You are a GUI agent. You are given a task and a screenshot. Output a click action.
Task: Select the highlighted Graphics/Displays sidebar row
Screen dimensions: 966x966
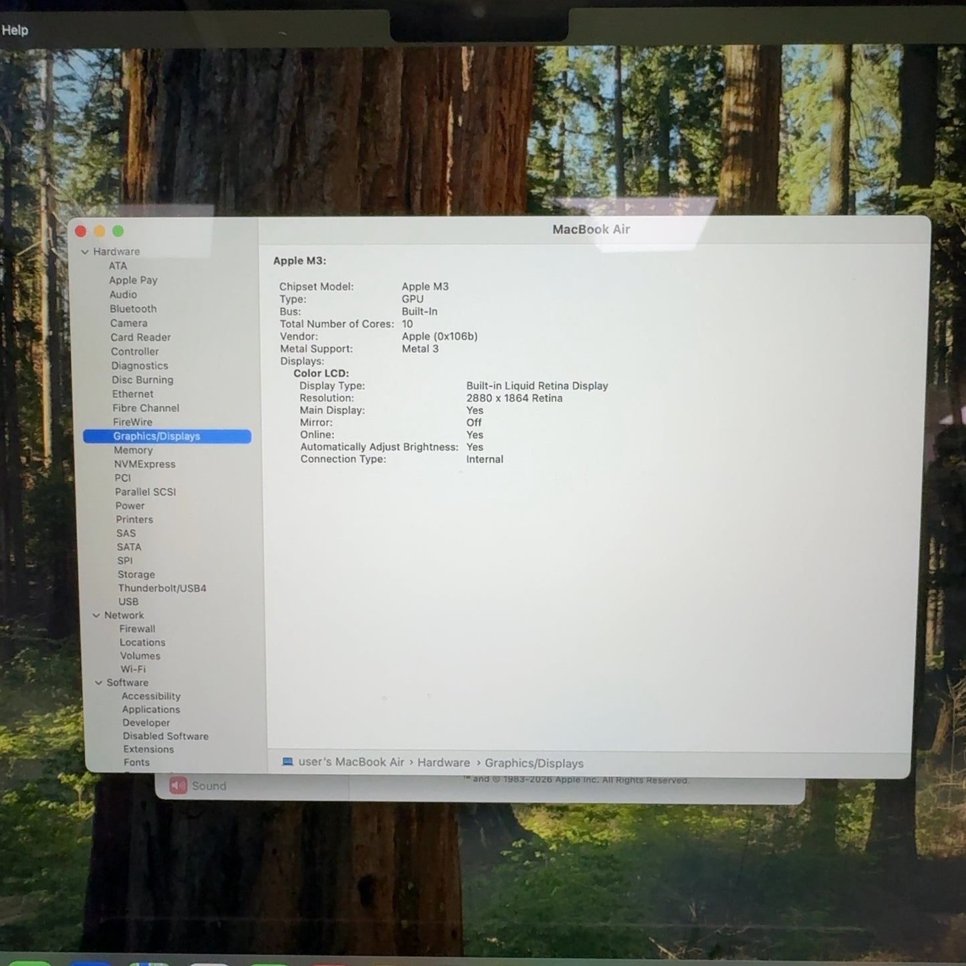(x=167, y=437)
